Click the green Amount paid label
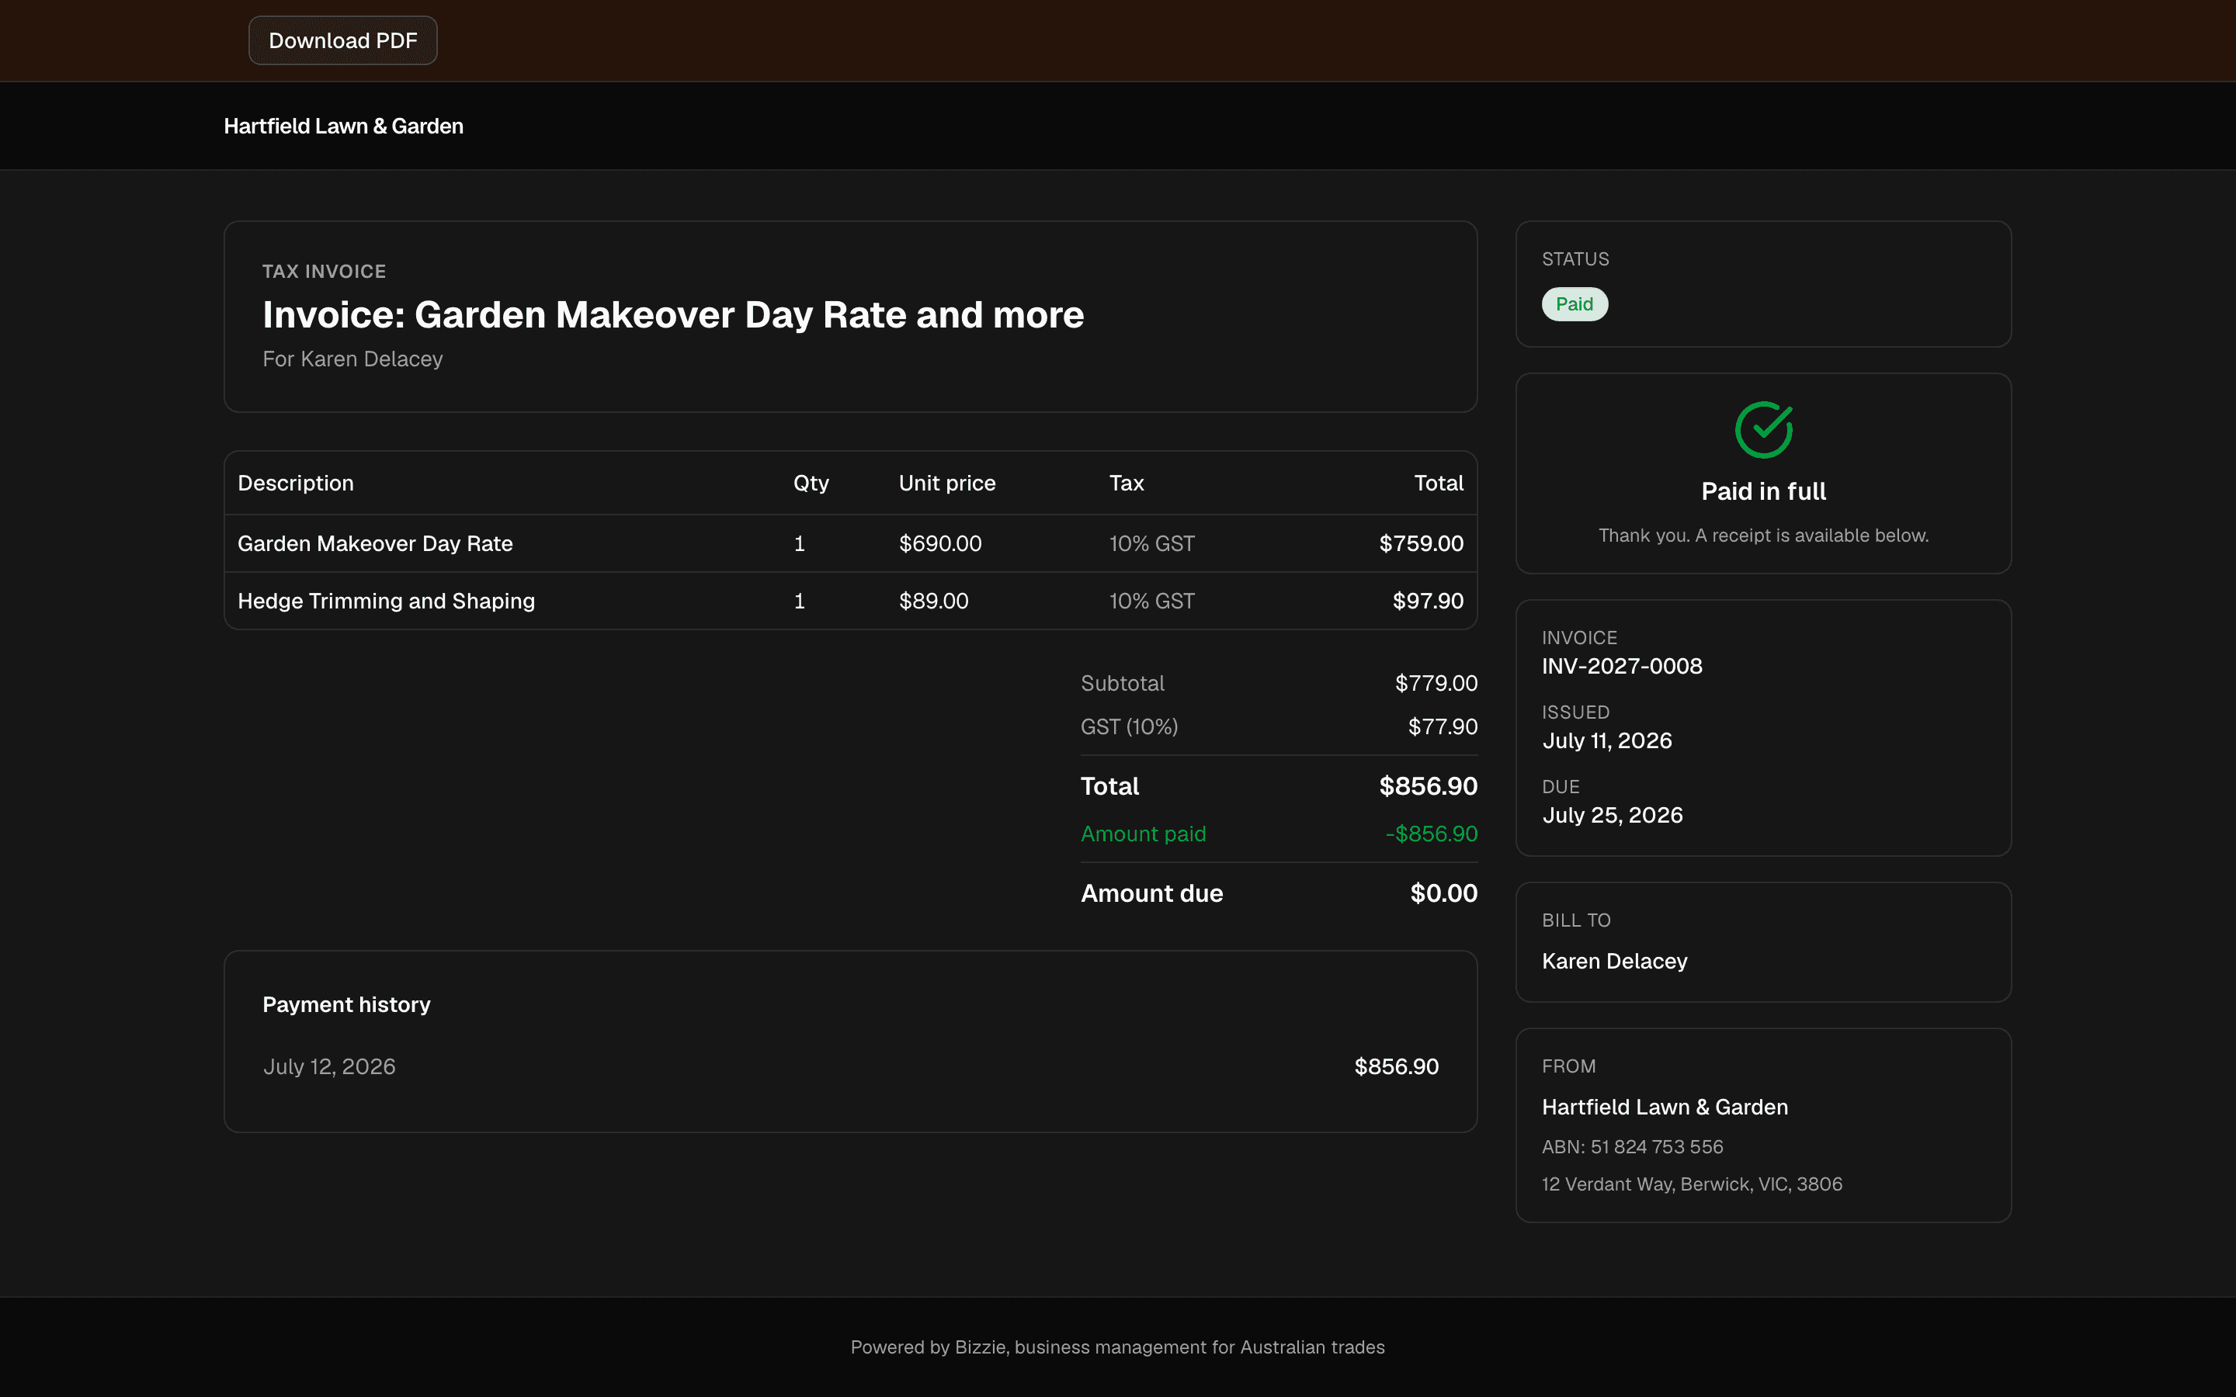2236x1397 pixels. click(1143, 834)
